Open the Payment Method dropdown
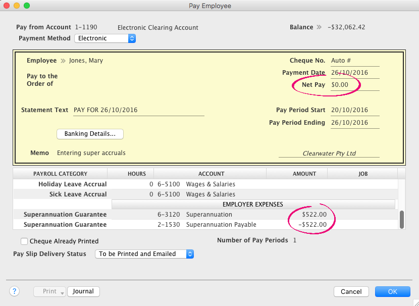 click(x=105, y=38)
